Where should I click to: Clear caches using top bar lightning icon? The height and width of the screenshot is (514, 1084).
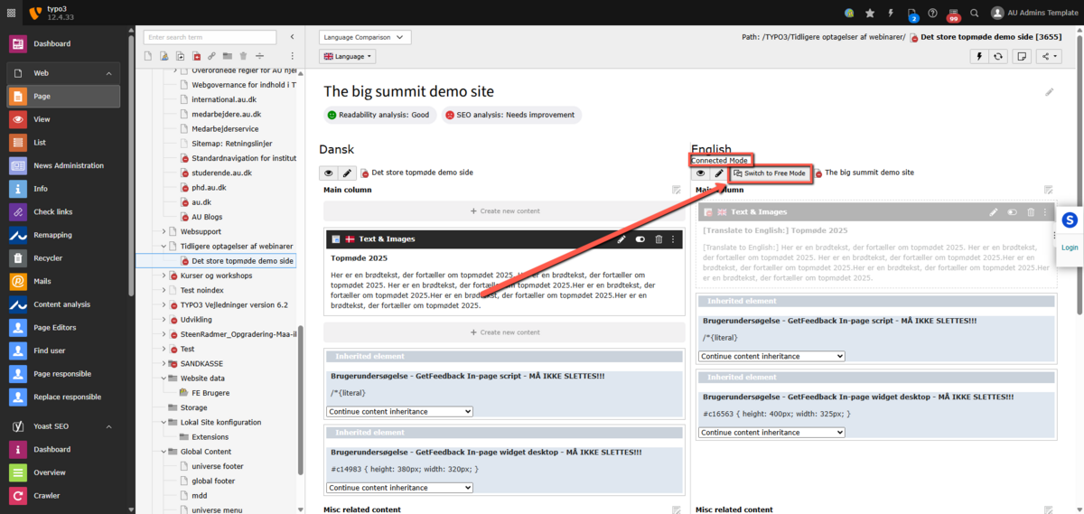[x=891, y=14]
